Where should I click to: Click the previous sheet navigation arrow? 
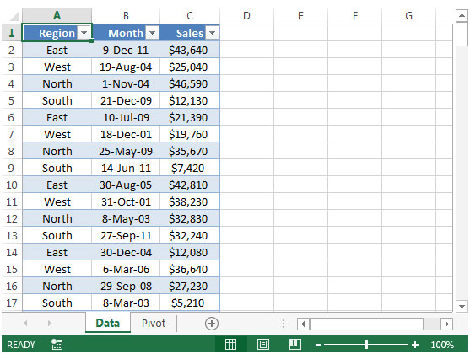coord(25,323)
